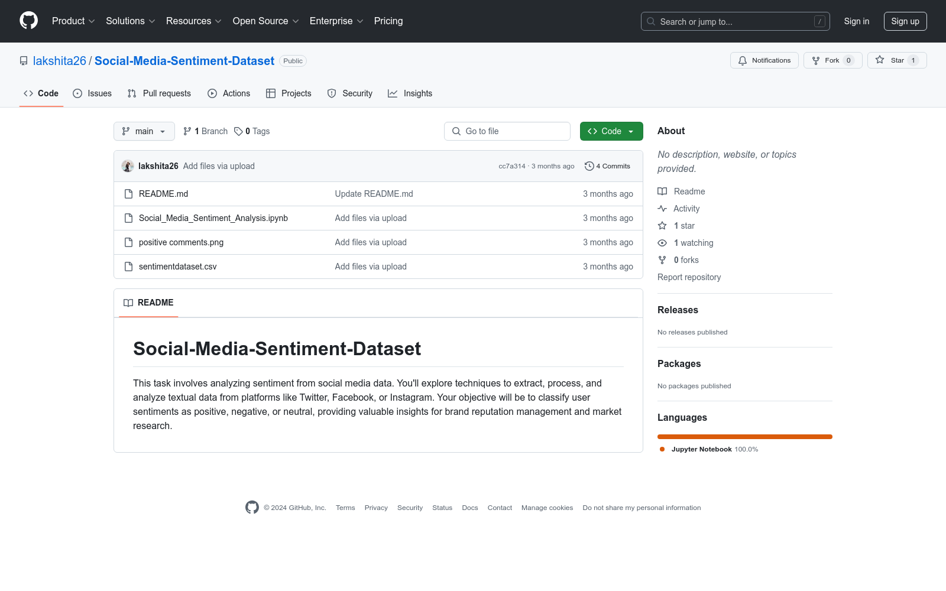The height and width of the screenshot is (591, 946).
Task: Click the Terms link in footer
Action: click(x=345, y=508)
